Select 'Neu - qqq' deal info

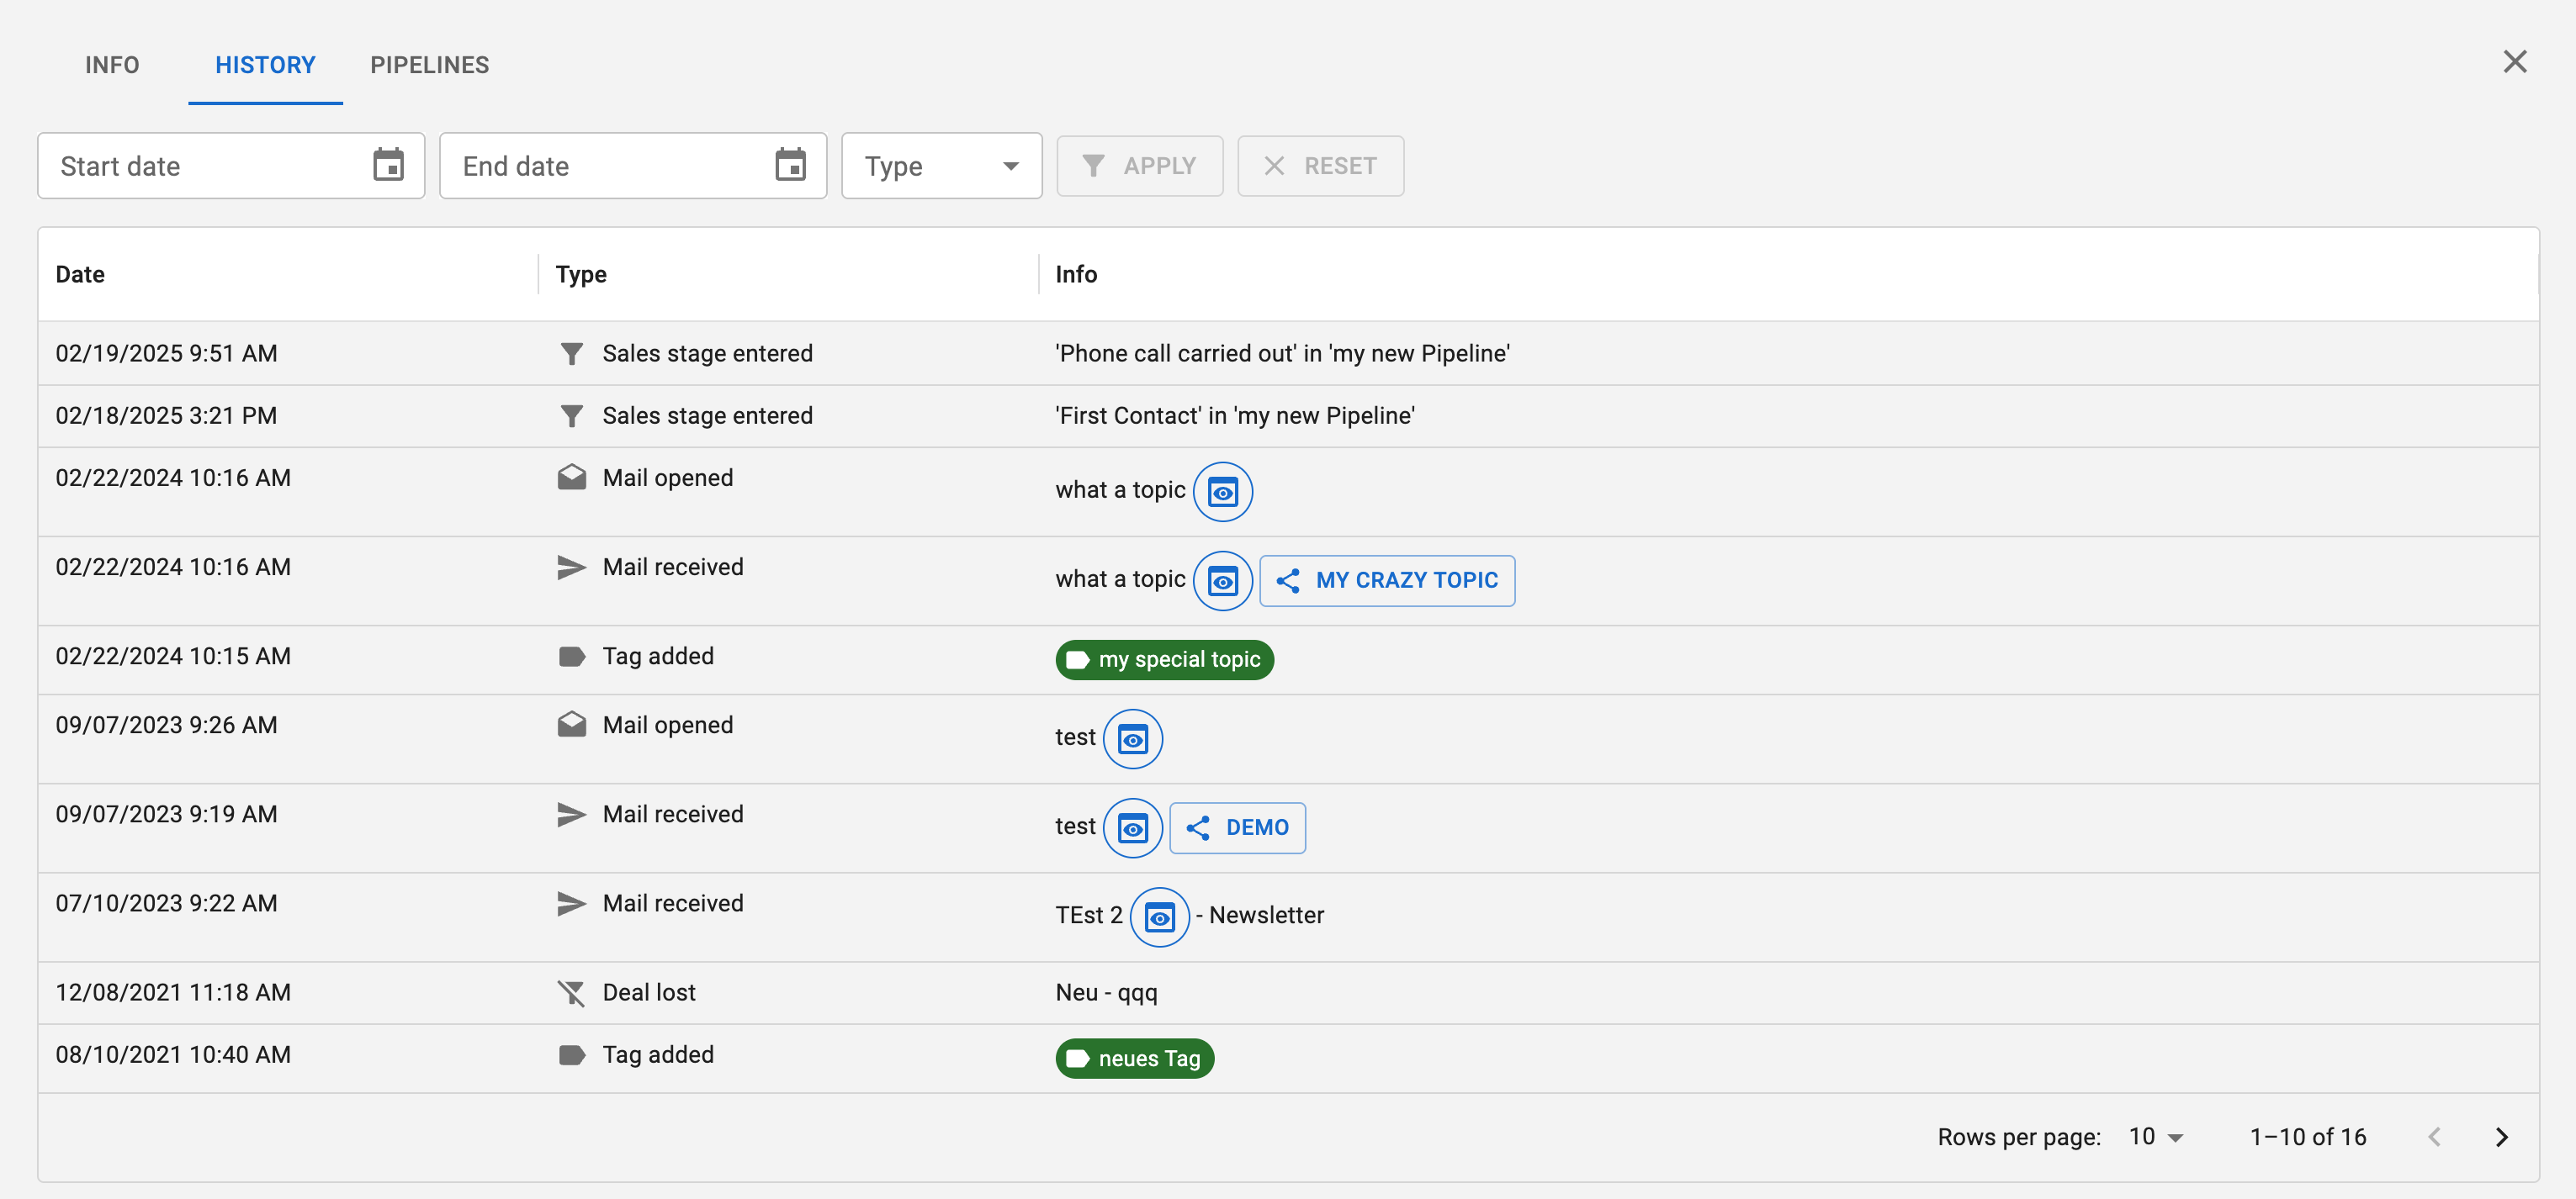point(1106,993)
